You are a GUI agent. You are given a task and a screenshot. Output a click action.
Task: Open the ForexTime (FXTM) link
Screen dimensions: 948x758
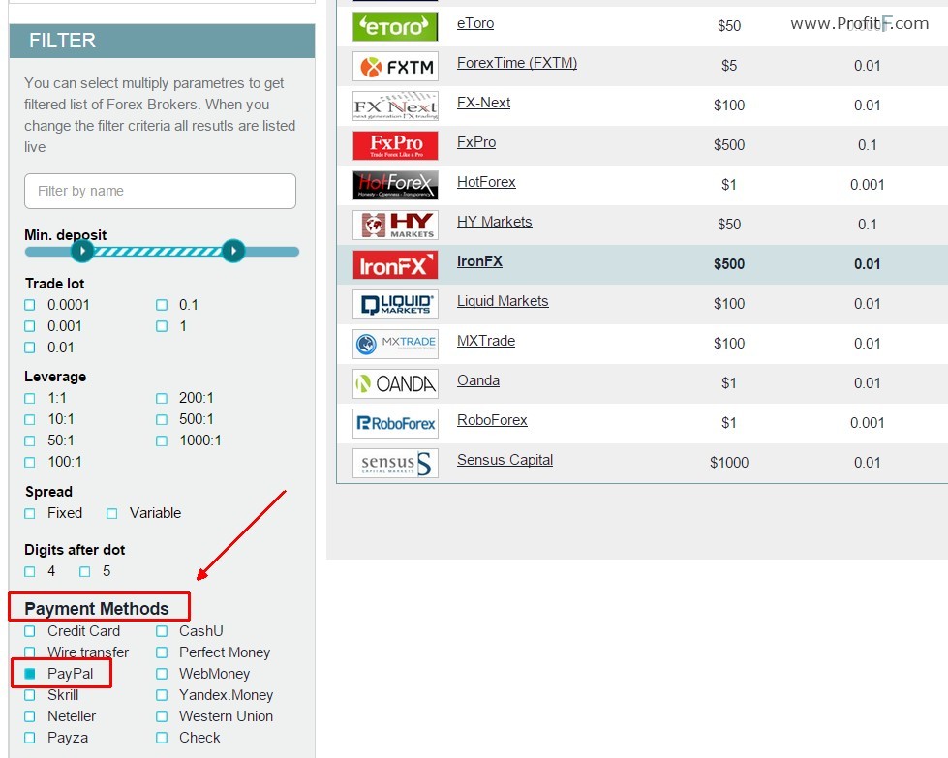coord(517,63)
